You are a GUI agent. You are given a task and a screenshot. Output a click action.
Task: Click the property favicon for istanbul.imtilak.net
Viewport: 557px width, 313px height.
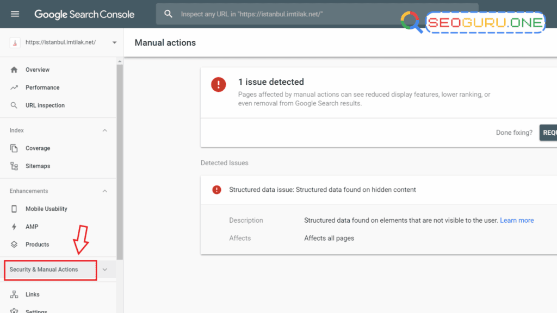[x=15, y=42]
